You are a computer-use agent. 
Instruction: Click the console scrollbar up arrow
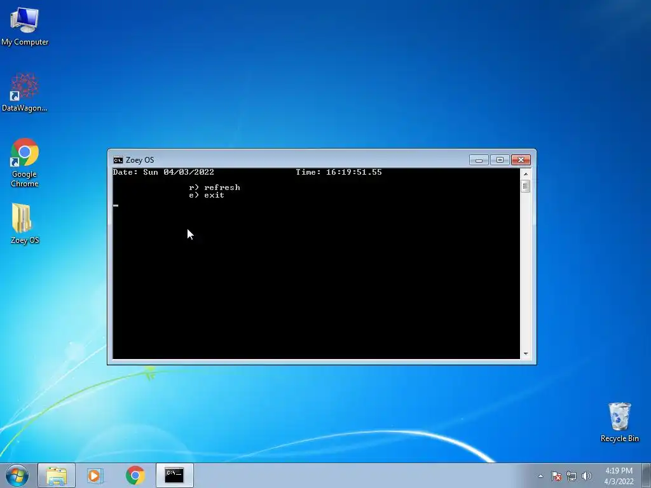tap(526, 174)
